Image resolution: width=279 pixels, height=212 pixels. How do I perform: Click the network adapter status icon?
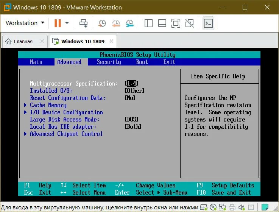223,207
